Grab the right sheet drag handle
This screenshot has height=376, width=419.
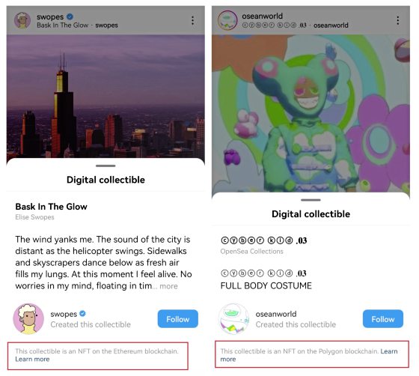point(311,200)
